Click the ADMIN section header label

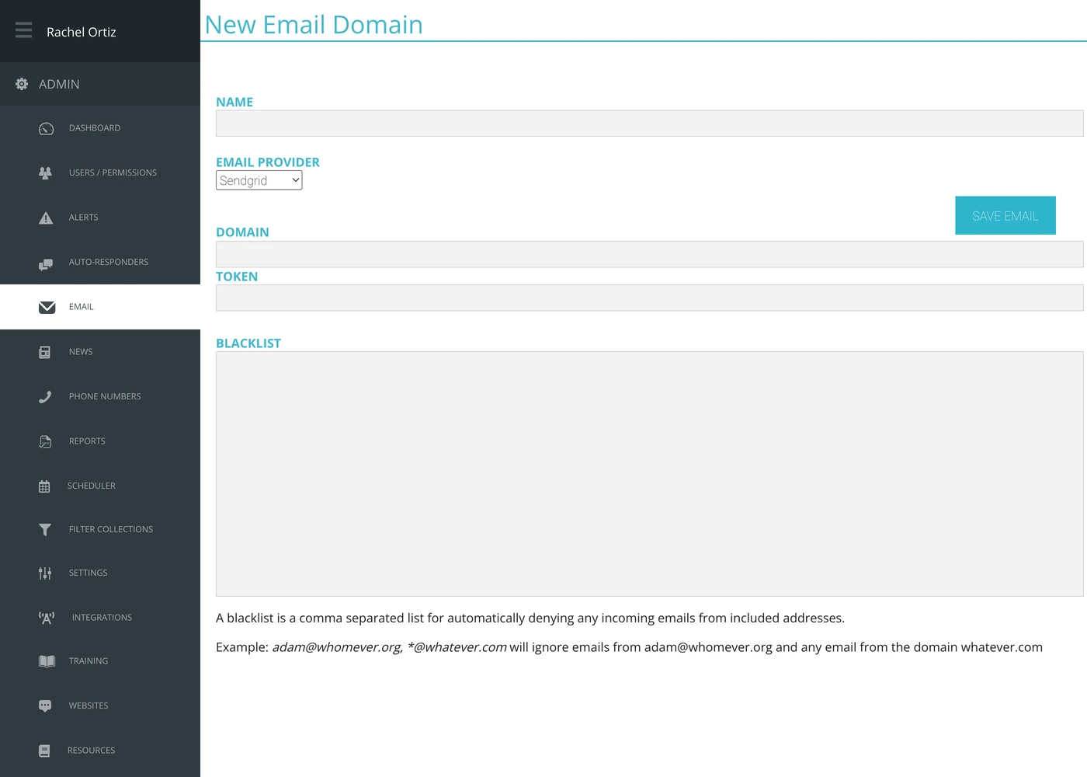pyautogui.click(x=59, y=84)
